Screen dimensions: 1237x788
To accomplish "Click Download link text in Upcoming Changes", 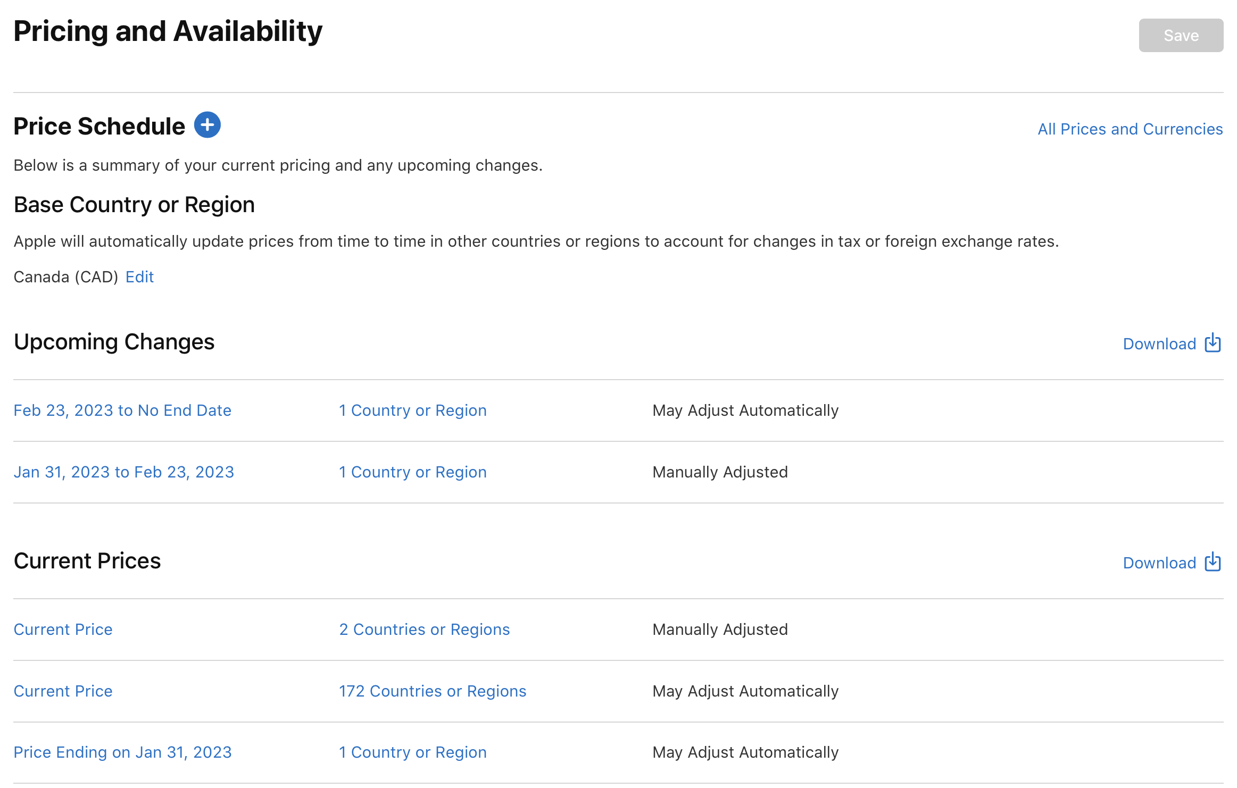I will [1159, 343].
